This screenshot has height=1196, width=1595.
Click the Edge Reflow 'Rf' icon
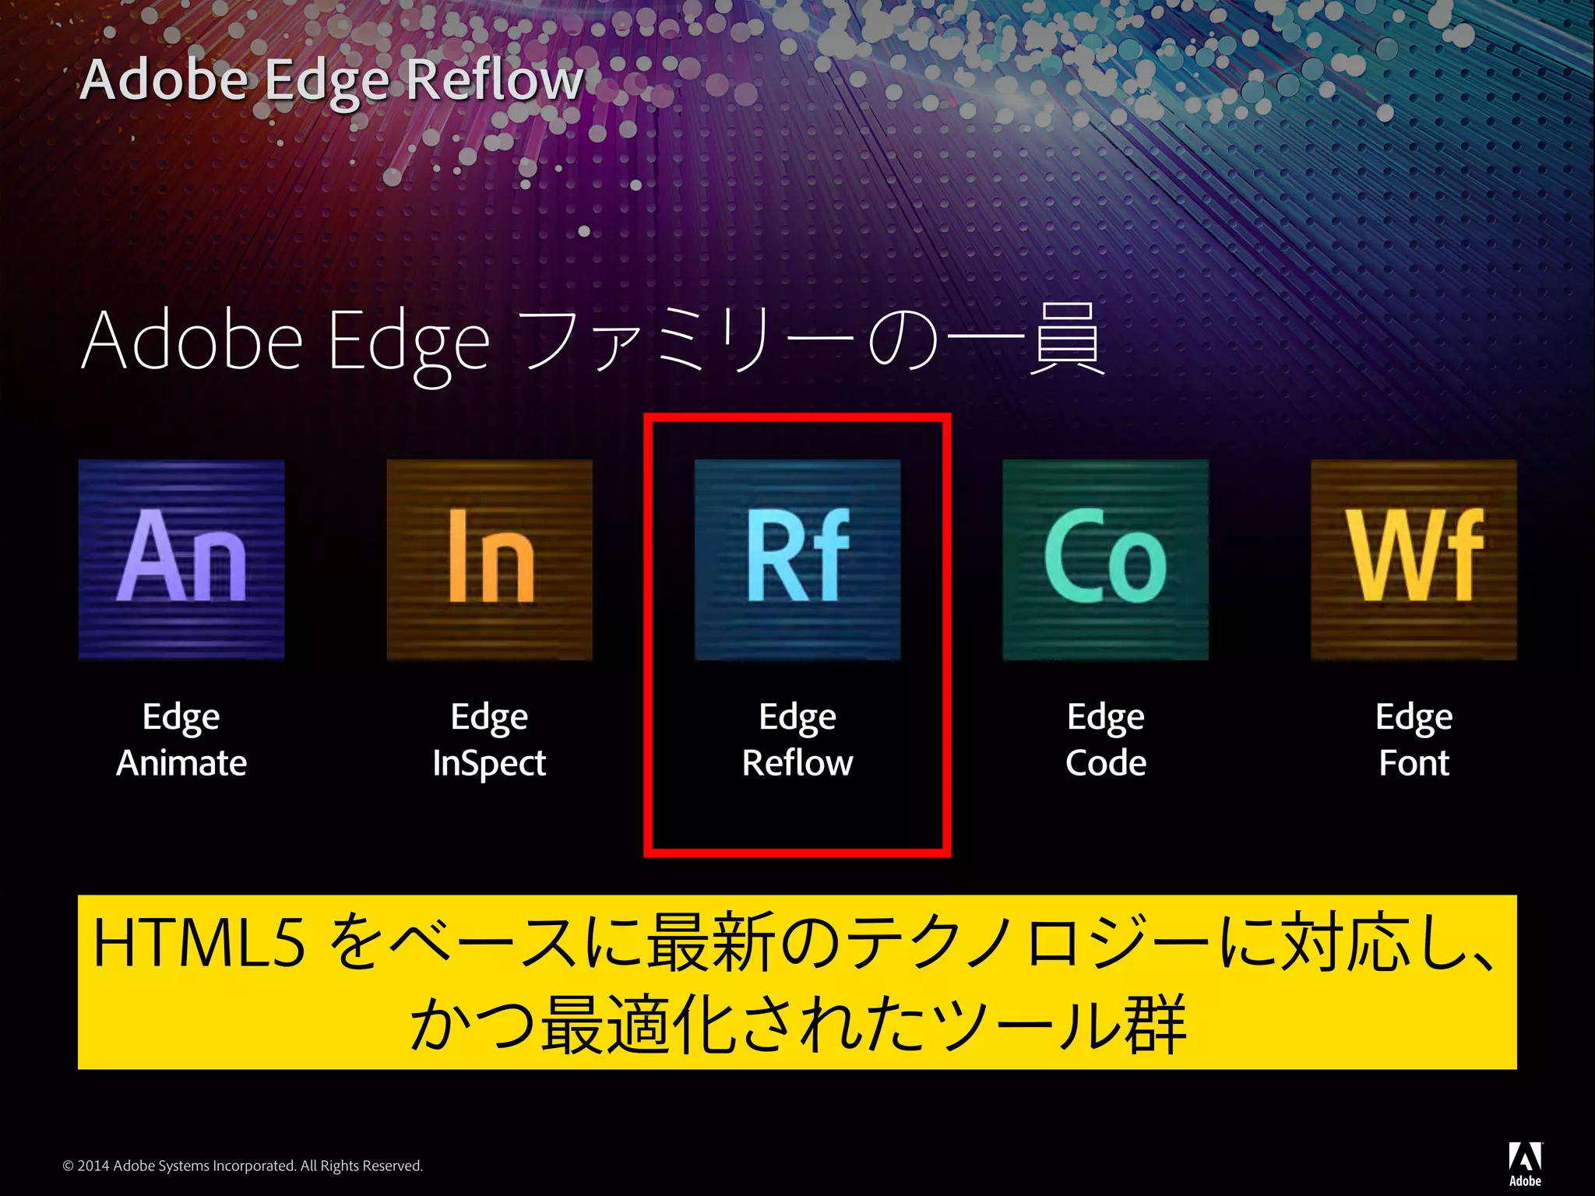797,559
